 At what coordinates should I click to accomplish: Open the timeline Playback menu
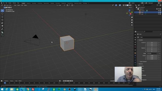pyautogui.click(x=7, y=81)
